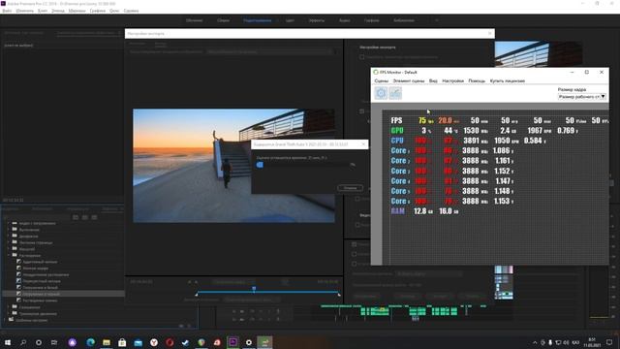This screenshot has width=620, height=349.
Task: Toggle 32-bit Color filter icon in Effects panel
Action: point(85,217)
